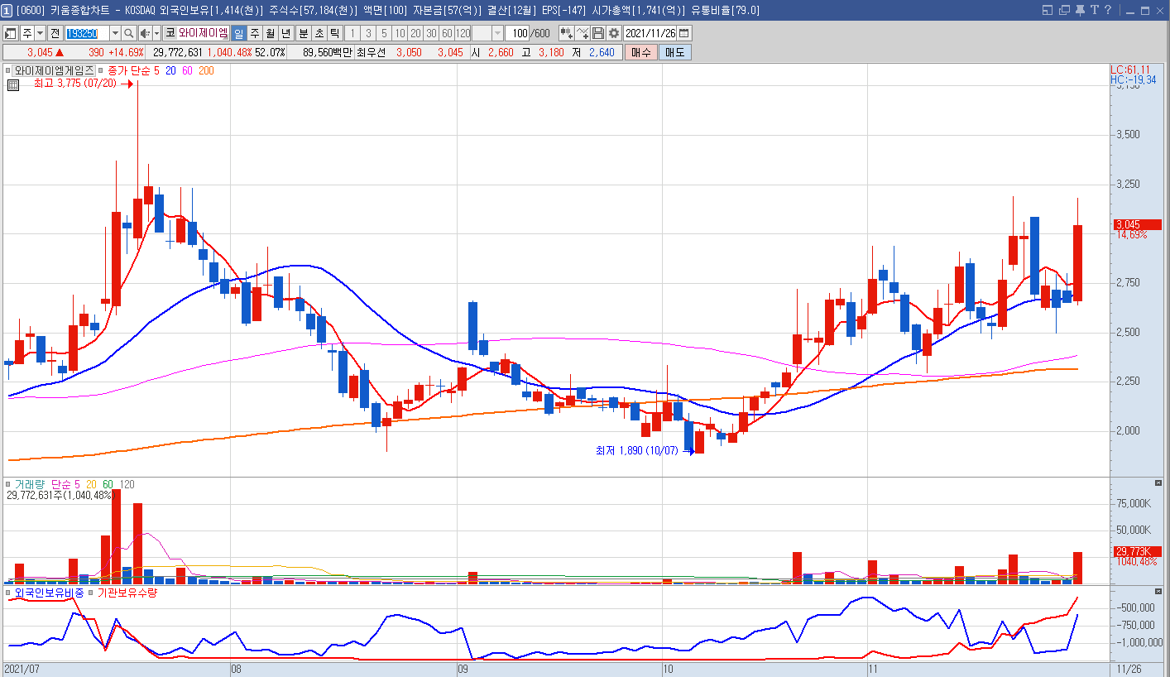Click the 29,773K volume axis tag
The image size is (1170, 677).
pos(1138,551)
